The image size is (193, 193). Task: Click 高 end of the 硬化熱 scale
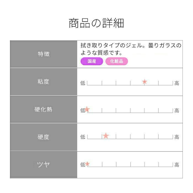(177, 111)
